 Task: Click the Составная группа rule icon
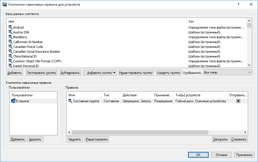[70, 101]
